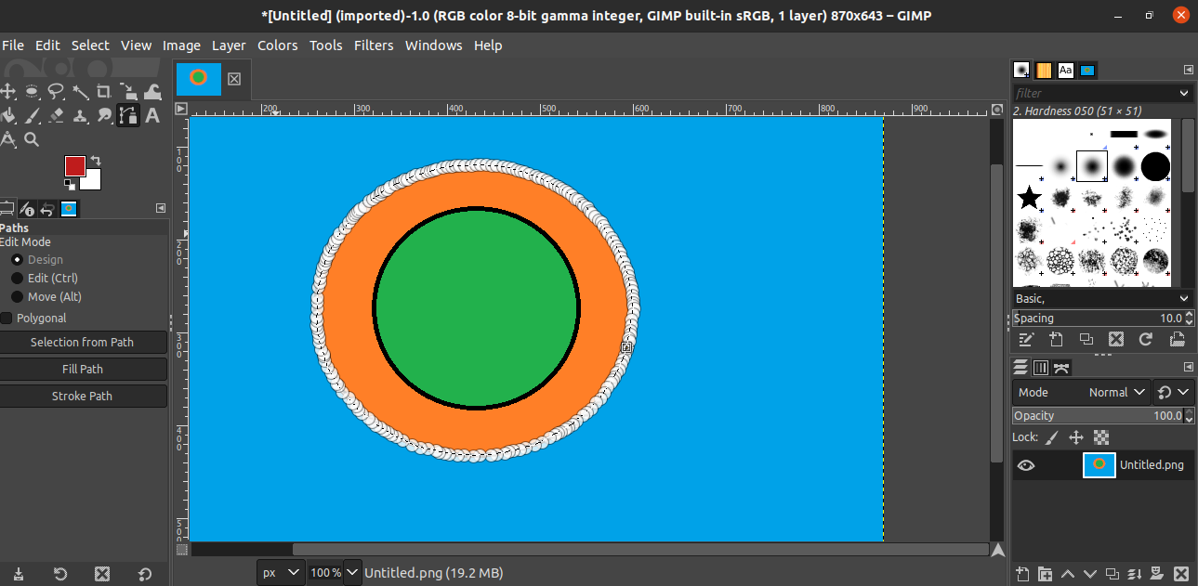Screen dimensions: 1198x586
Task: Select the Crop tool
Action: [x=104, y=91]
